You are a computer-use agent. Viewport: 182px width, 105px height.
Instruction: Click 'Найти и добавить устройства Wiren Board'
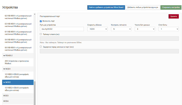(106, 7)
